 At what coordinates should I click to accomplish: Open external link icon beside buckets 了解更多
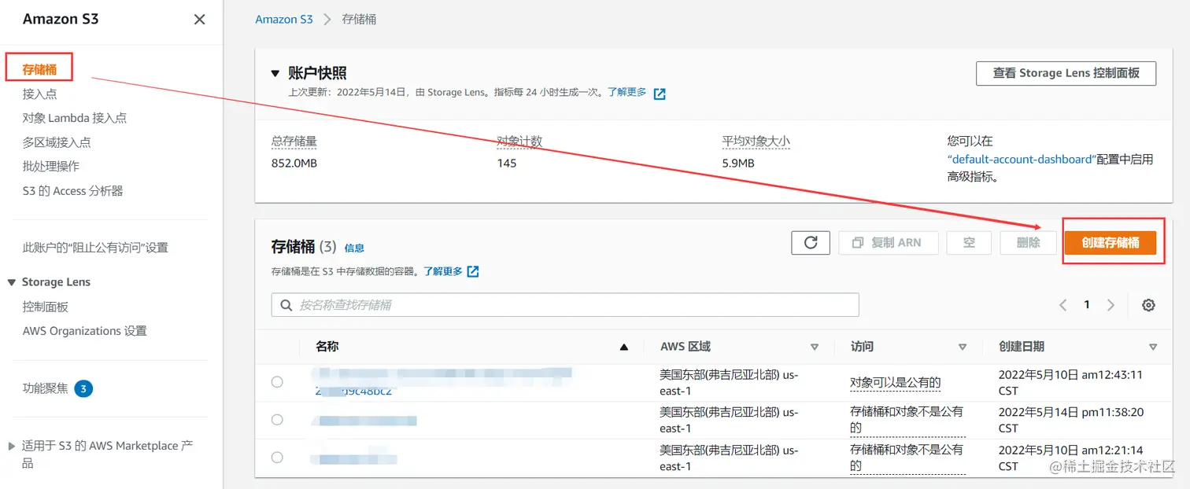(473, 271)
